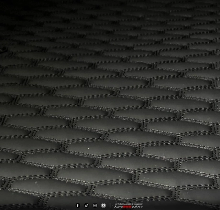Open the TikTok icon link

pos(87,205)
